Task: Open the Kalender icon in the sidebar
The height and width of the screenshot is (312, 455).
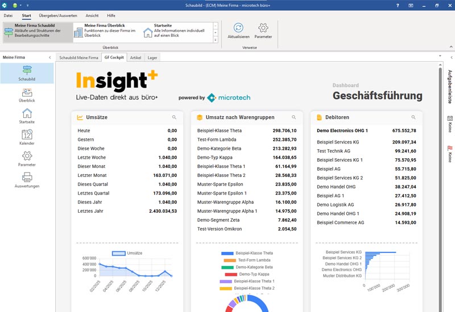Action: tap(27, 137)
